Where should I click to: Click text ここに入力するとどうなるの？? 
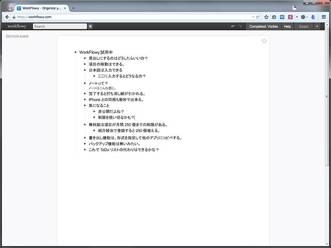[x=122, y=76]
